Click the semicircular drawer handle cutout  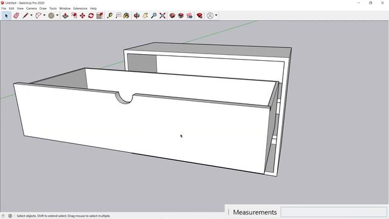click(124, 97)
